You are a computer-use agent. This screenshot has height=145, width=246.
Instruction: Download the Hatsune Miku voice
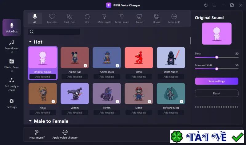181,101
